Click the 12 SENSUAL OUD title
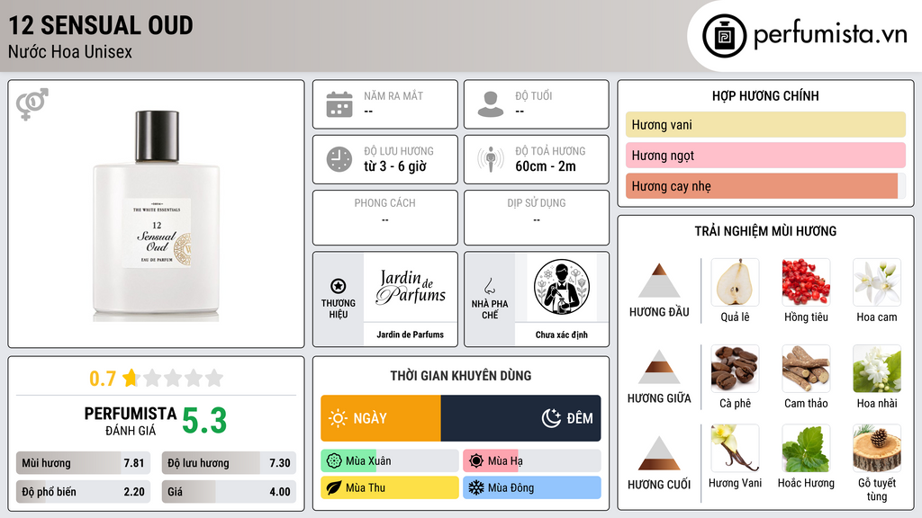Screen dimensions: 922x518 101,25
